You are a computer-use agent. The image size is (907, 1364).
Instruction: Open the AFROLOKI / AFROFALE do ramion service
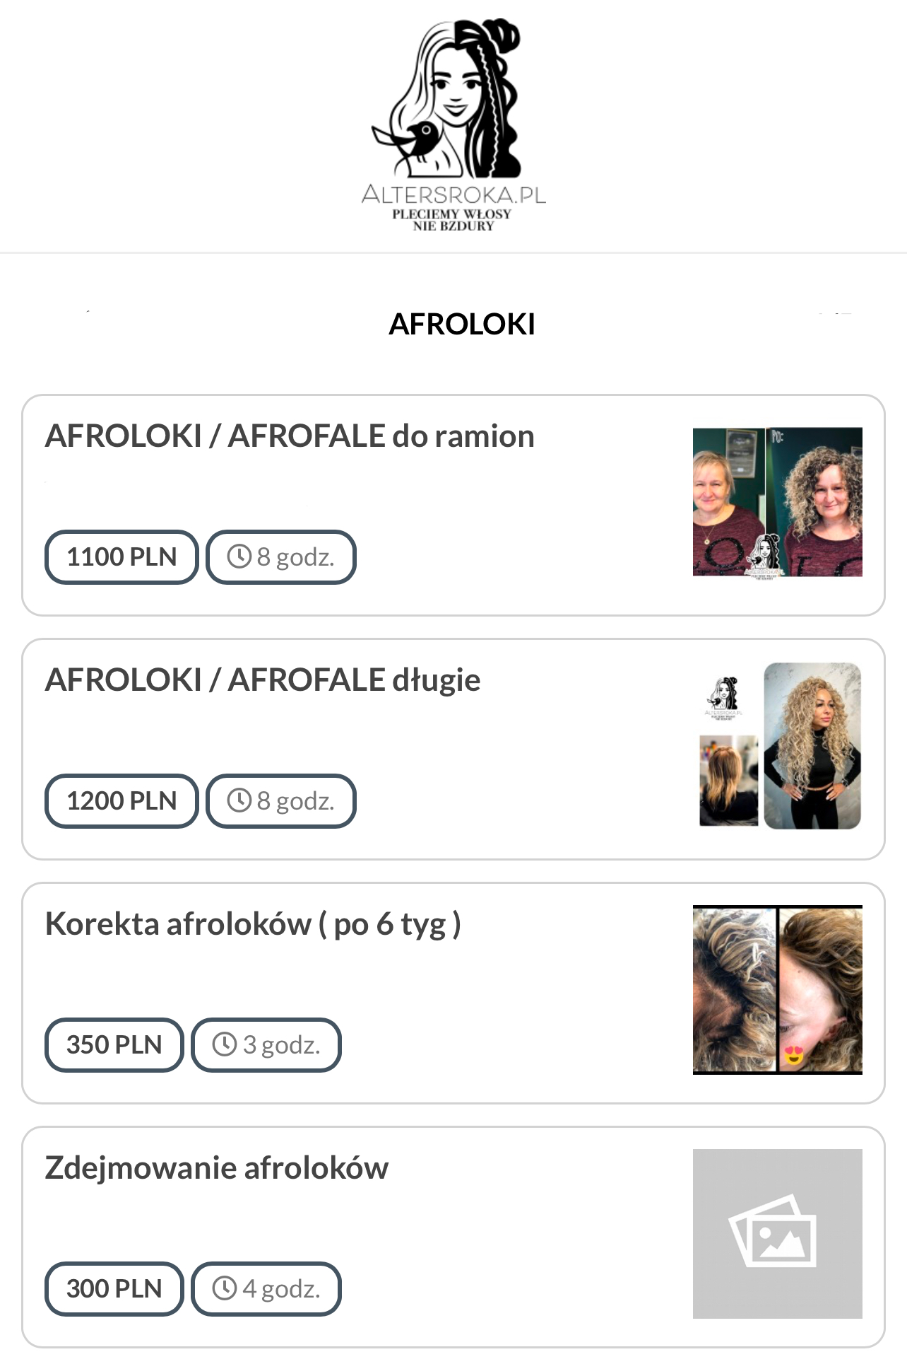click(x=290, y=436)
